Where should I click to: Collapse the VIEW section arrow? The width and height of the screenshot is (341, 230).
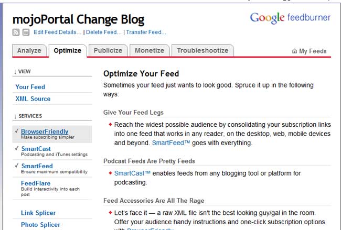[15, 71]
